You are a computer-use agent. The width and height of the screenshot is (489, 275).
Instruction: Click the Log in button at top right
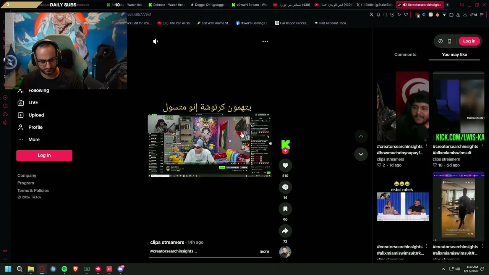coord(469,41)
